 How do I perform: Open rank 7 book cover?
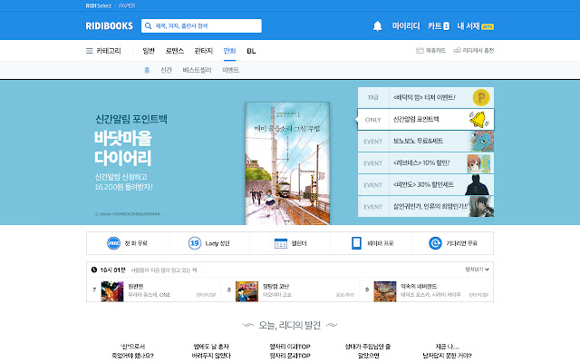point(112,291)
